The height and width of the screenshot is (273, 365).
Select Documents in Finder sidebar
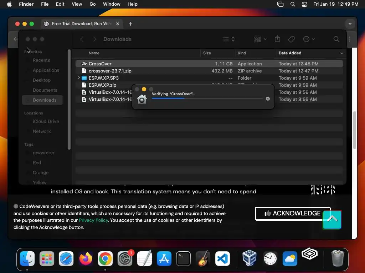(x=45, y=90)
